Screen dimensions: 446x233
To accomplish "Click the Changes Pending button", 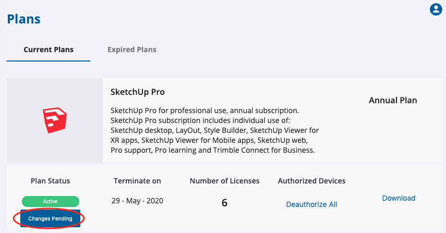I will click(50, 218).
